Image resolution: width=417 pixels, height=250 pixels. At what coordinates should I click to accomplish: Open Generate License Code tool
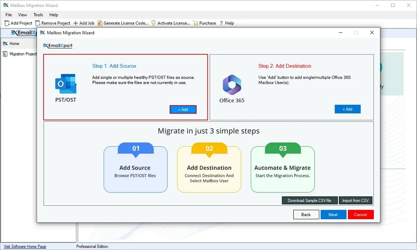pos(100,23)
